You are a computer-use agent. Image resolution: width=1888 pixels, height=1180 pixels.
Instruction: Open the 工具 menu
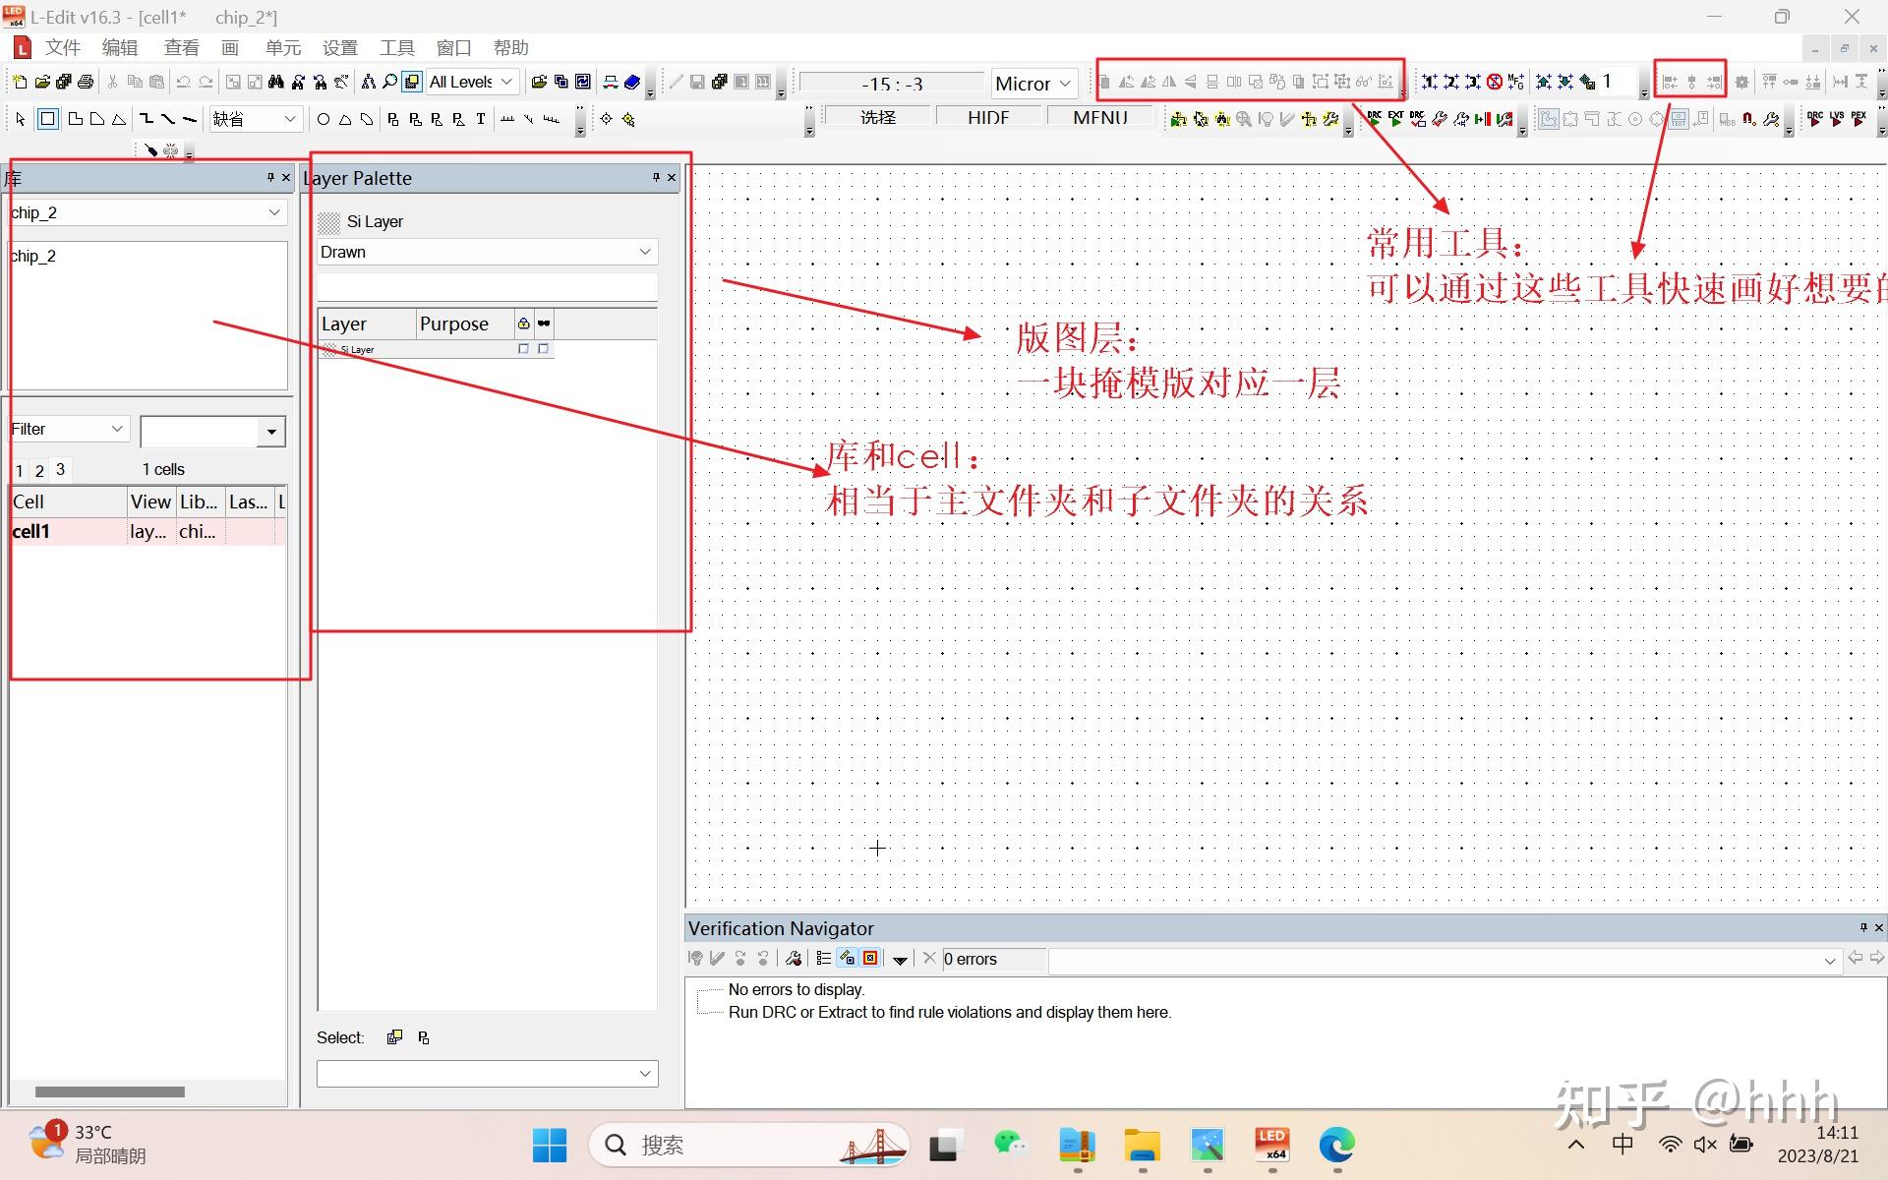click(396, 47)
